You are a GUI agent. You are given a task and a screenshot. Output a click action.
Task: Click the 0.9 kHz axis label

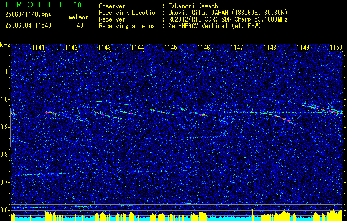coord(4,127)
